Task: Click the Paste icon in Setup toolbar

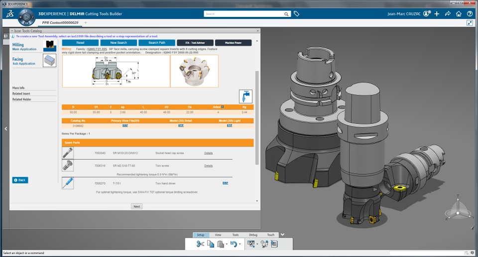Action: tap(221, 244)
